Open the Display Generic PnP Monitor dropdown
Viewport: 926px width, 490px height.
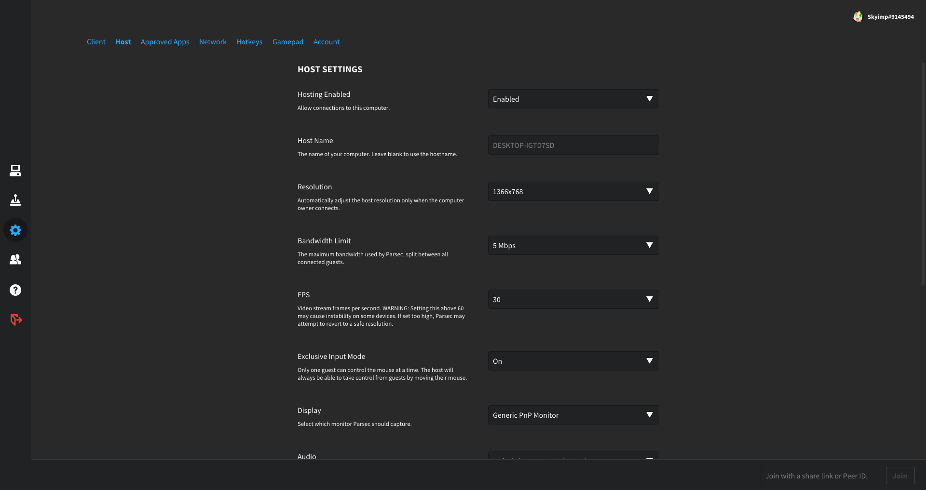[x=573, y=415]
